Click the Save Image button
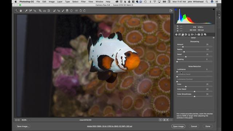The width and height of the screenshot is (233, 131). pyautogui.click(x=23, y=126)
